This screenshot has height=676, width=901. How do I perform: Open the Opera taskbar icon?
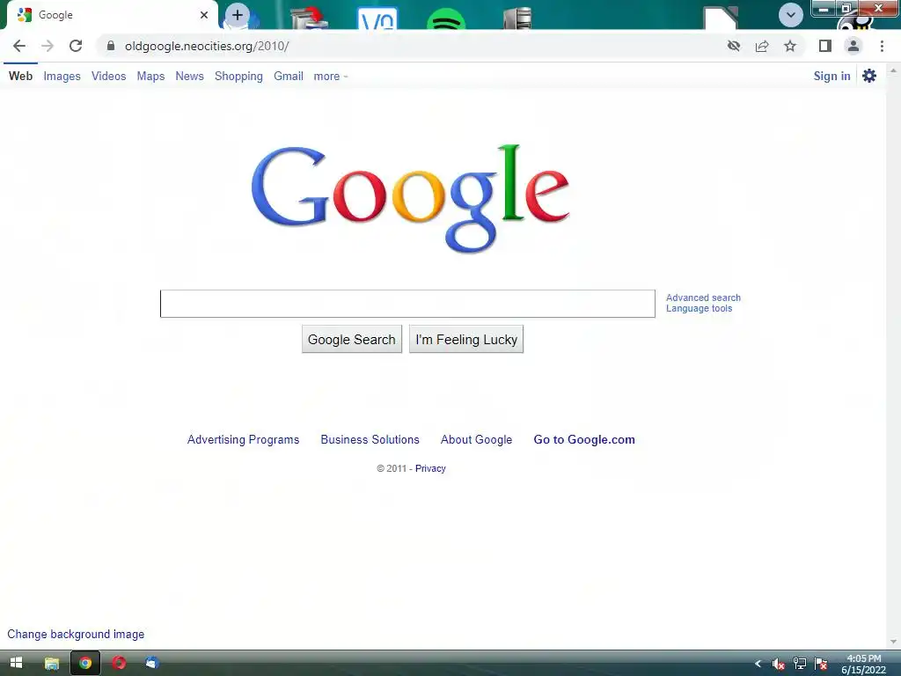pos(119,663)
